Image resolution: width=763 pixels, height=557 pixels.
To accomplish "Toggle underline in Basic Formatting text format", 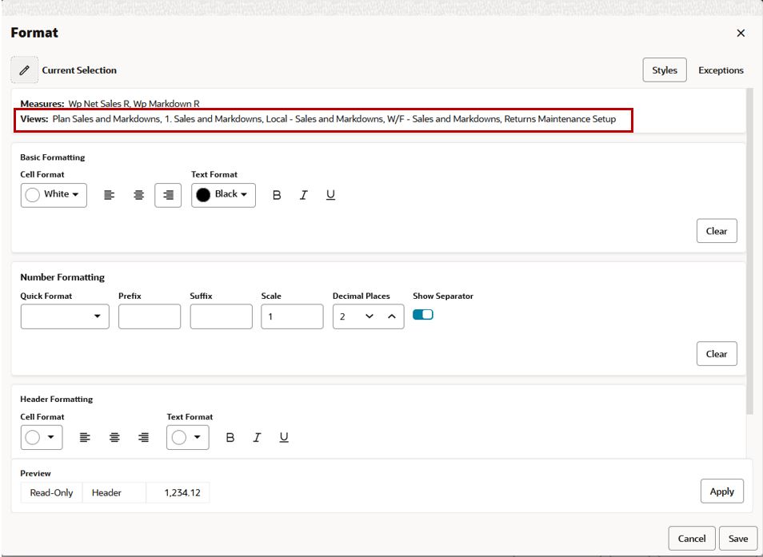I will (330, 195).
